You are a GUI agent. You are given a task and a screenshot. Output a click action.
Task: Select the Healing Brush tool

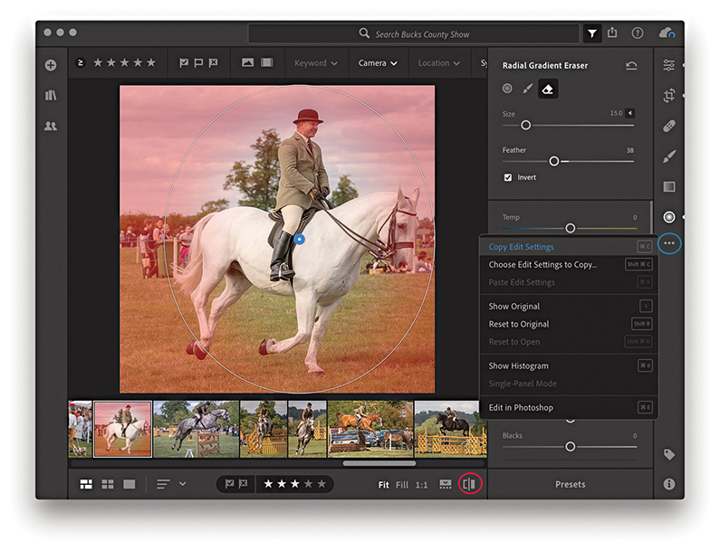669,126
